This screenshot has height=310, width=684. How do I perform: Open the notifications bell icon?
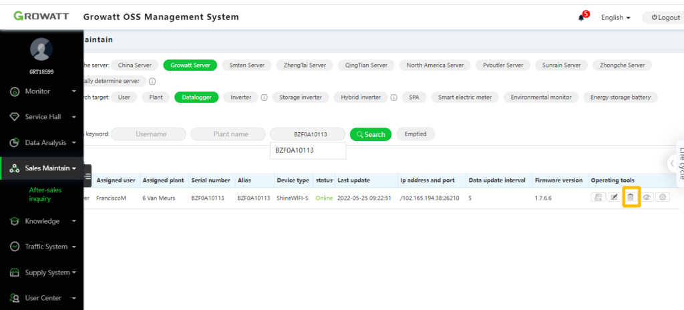pos(581,17)
